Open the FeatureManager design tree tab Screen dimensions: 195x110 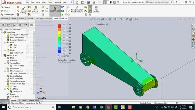[3, 25]
